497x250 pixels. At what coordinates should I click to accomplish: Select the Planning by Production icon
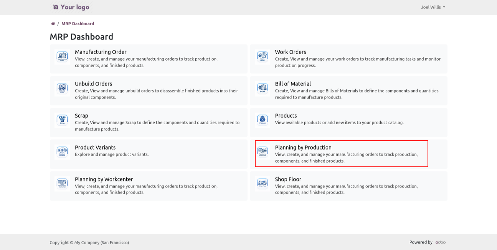[263, 152]
